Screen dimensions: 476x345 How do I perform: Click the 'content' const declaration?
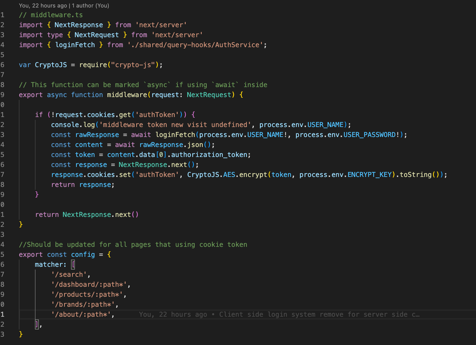89,145
